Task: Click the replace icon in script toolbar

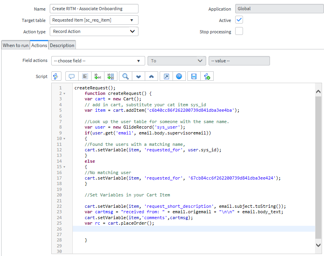Action: point(98,76)
